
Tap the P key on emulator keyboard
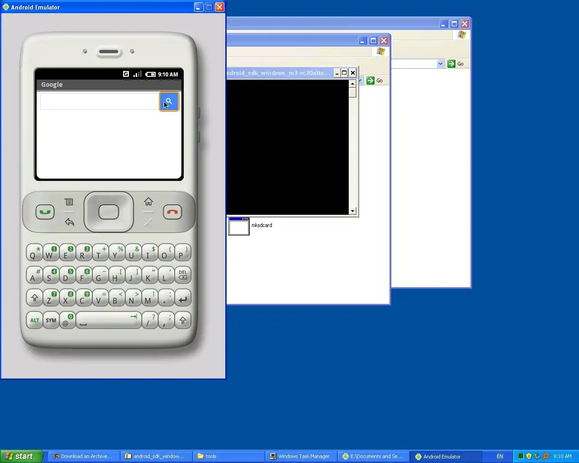click(x=183, y=253)
